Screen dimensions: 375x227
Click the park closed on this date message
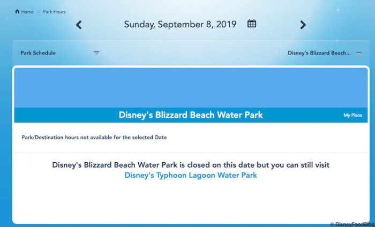pyautogui.click(x=191, y=165)
